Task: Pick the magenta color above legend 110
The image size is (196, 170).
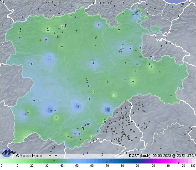Action: [x=168, y=161]
